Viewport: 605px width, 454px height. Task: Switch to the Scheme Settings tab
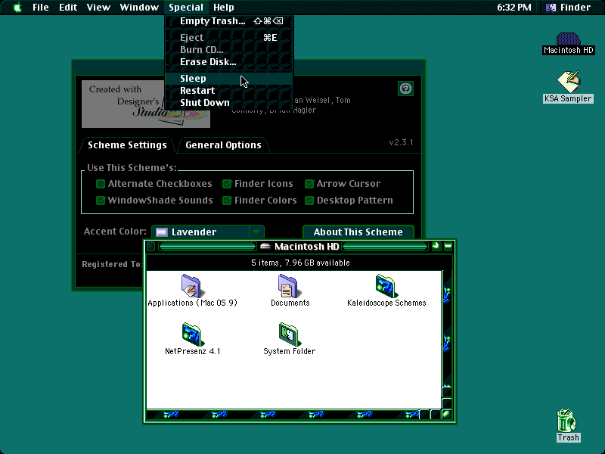(x=127, y=145)
